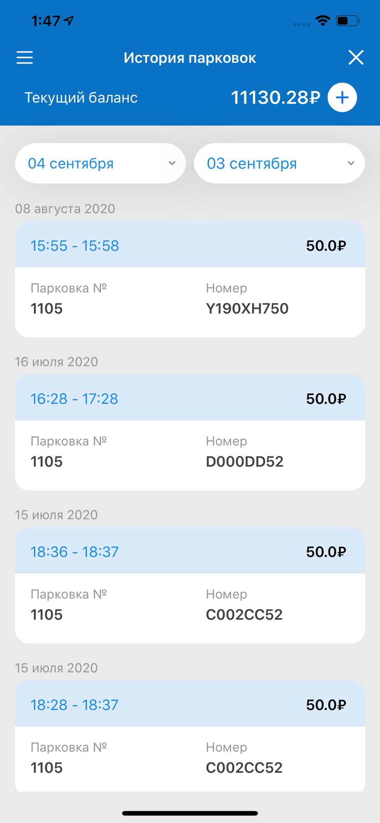Tap the battery indicator icon
The height and width of the screenshot is (823, 380).
coord(348,21)
